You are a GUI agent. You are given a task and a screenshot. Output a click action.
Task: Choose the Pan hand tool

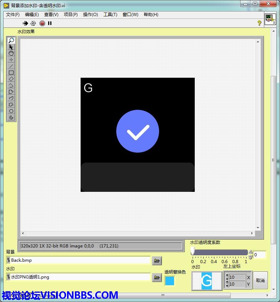click(x=11, y=53)
